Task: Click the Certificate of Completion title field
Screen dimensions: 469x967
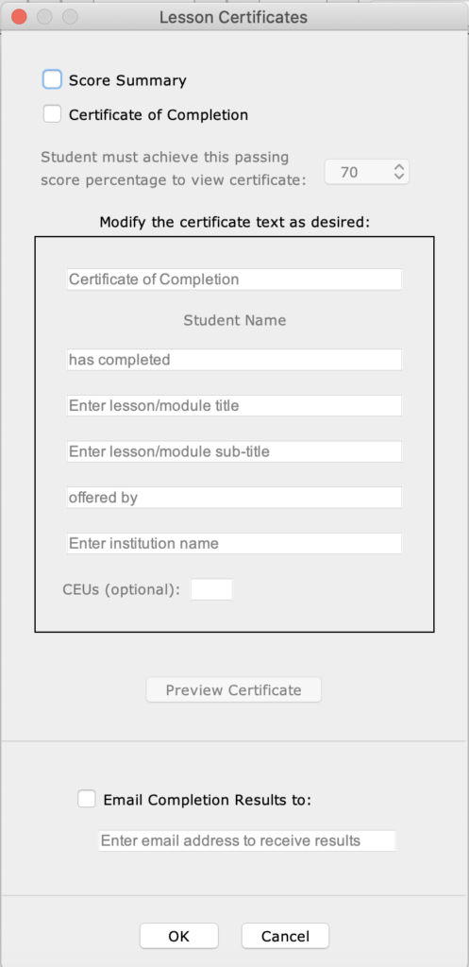Action: pyautogui.click(x=234, y=280)
